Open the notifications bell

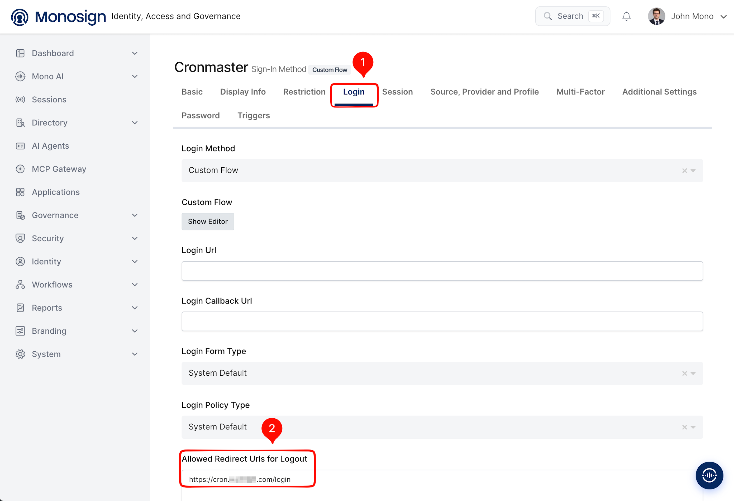point(626,16)
